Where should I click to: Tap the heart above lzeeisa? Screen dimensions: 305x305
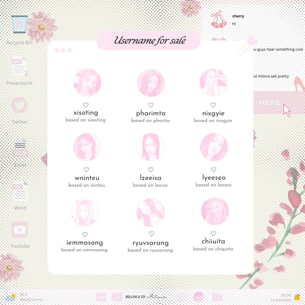click(151, 170)
